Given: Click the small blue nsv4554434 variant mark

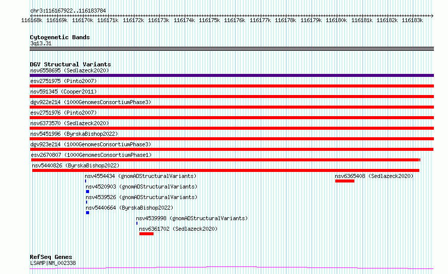Looking at the screenshot, I should 86,181.
